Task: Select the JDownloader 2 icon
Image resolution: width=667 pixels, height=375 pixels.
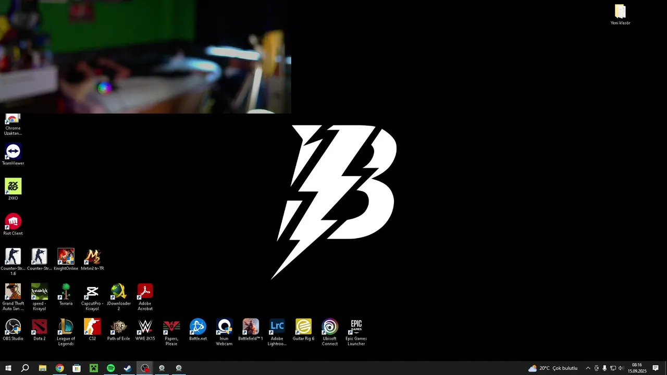Action: click(118, 297)
